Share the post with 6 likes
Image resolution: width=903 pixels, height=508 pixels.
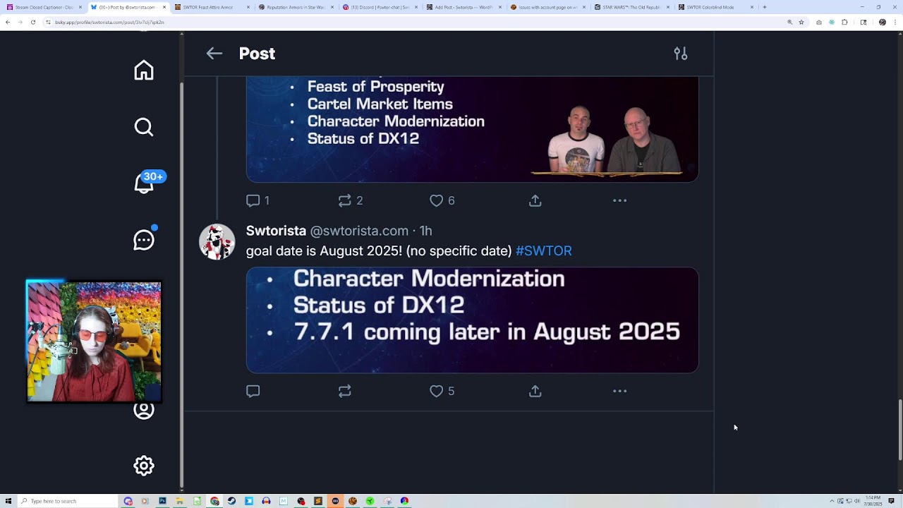tap(535, 201)
